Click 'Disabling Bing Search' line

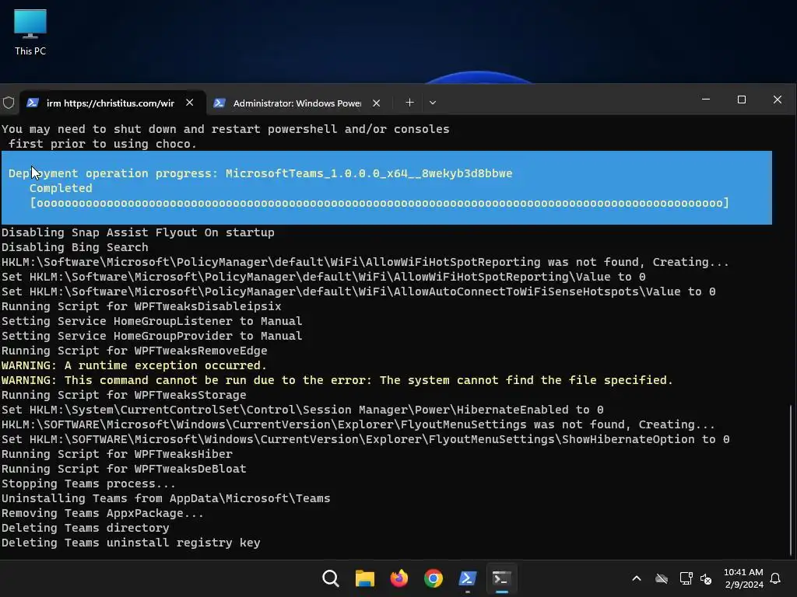[75, 247]
